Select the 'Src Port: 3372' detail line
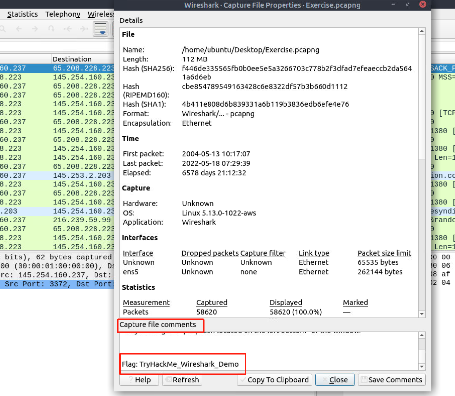Screen dimensions: 455x396 pos(57,284)
